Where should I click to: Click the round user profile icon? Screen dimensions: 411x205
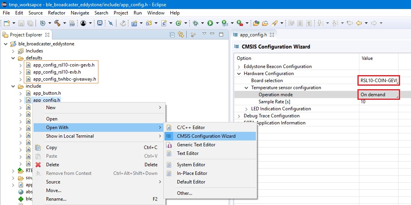[83, 23]
